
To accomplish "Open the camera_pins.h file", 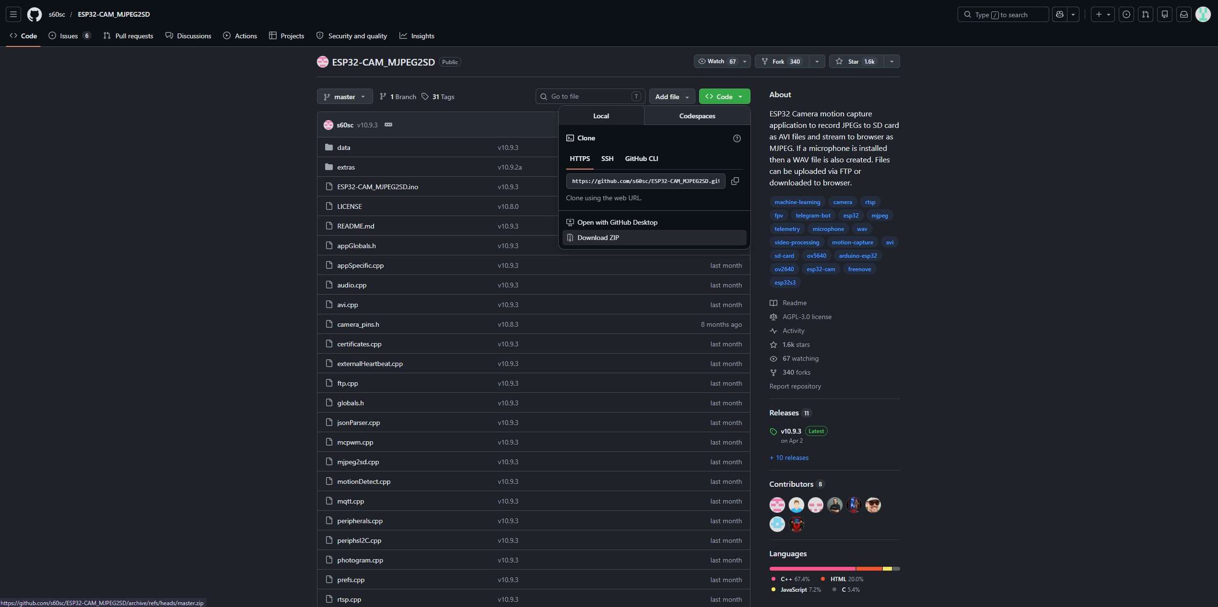I will point(358,325).
